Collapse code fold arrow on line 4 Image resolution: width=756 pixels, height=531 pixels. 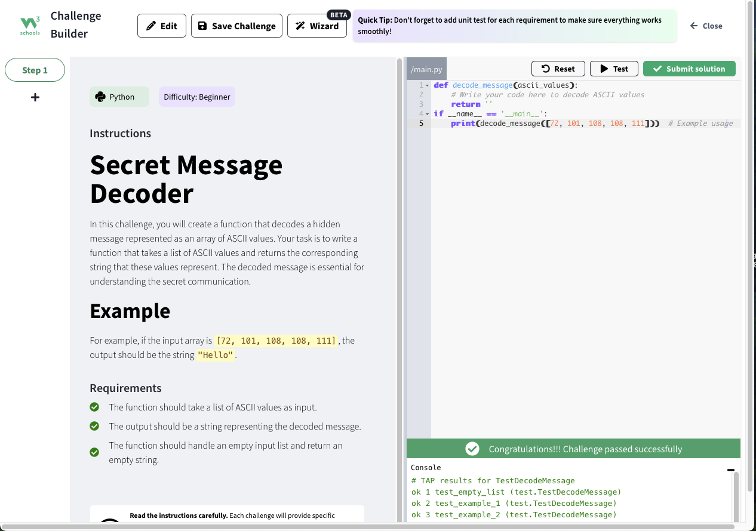[427, 114]
